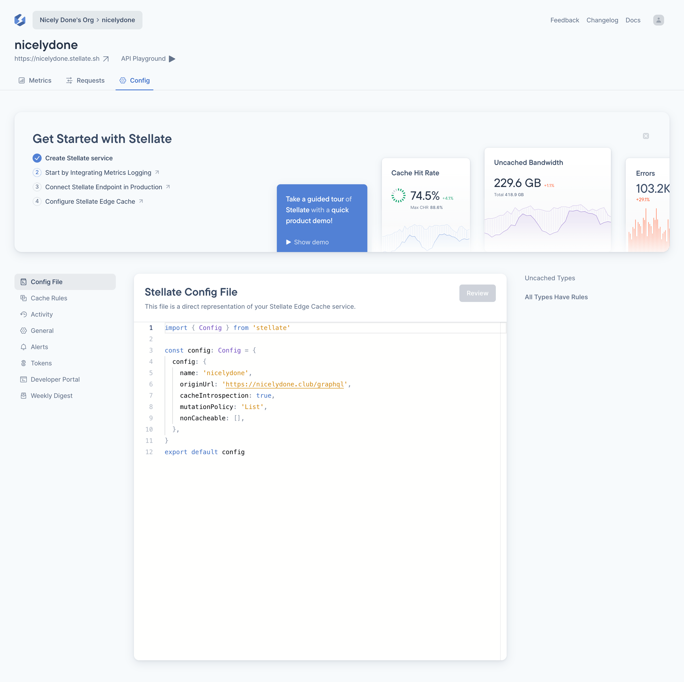Open API Playground link
This screenshot has width=684, height=682.
pyautogui.click(x=143, y=59)
